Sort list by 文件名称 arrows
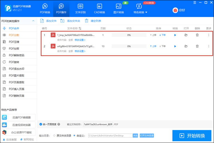214x143 pixels. [x=80, y=28]
